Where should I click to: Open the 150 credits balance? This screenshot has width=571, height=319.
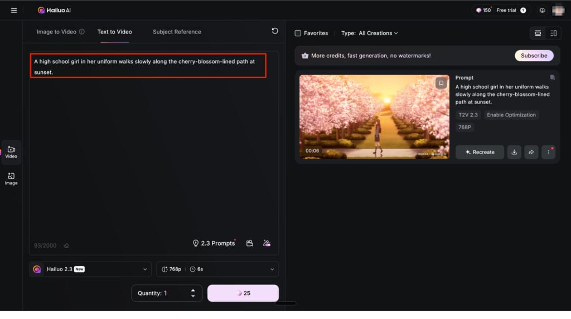483,10
